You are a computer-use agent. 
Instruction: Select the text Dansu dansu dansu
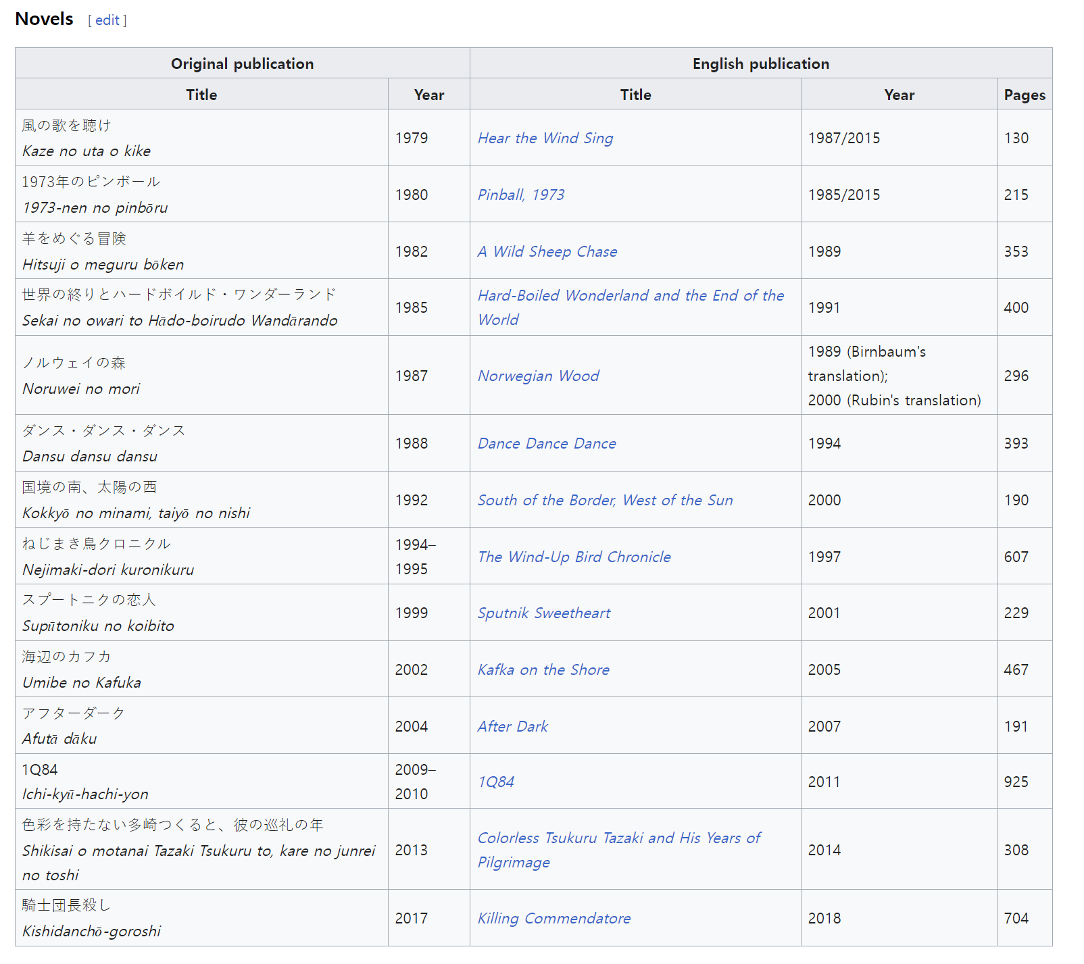(90, 456)
